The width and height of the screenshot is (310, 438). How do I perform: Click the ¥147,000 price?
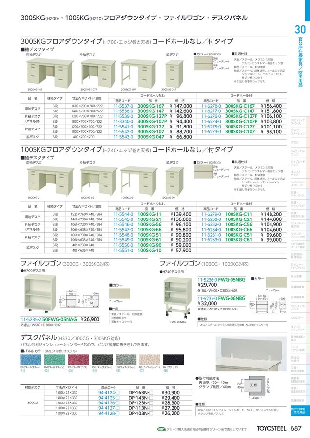(x=181, y=106)
